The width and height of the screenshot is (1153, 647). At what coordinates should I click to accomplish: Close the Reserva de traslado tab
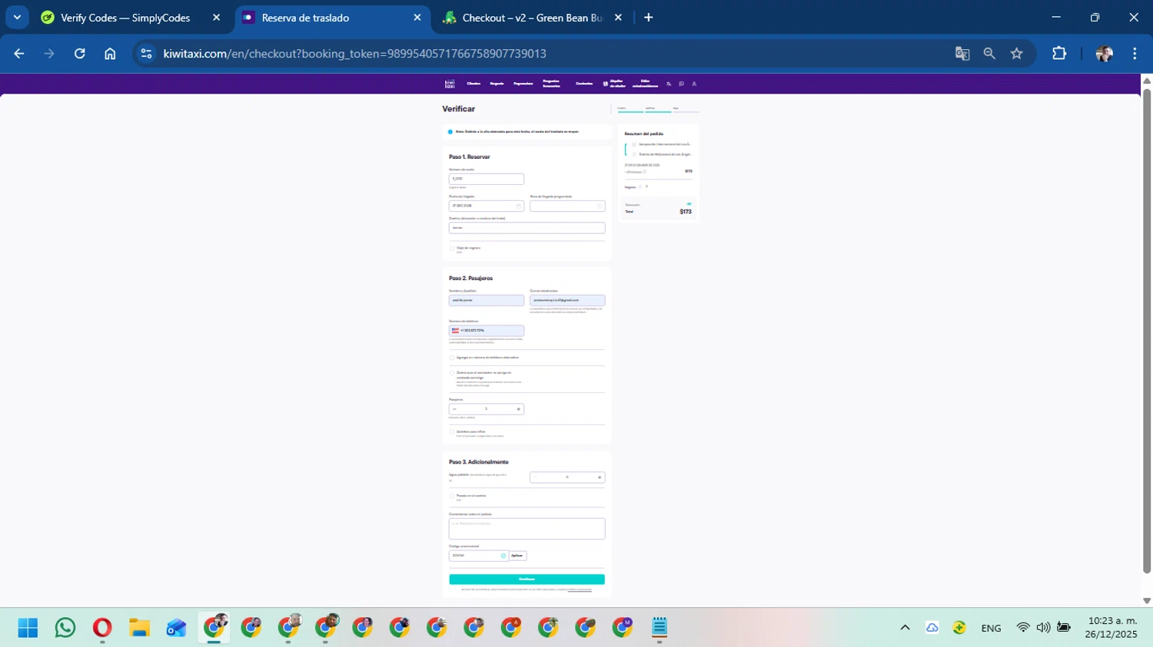point(417,18)
